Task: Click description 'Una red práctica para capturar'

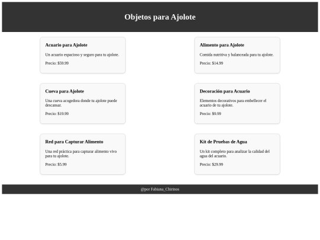Action: 81,153
